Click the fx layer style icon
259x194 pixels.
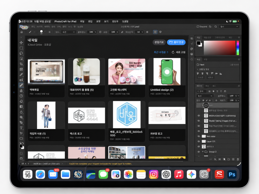point(215,159)
